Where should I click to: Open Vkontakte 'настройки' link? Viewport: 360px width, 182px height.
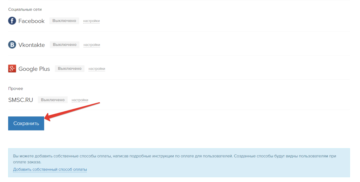point(92,45)
